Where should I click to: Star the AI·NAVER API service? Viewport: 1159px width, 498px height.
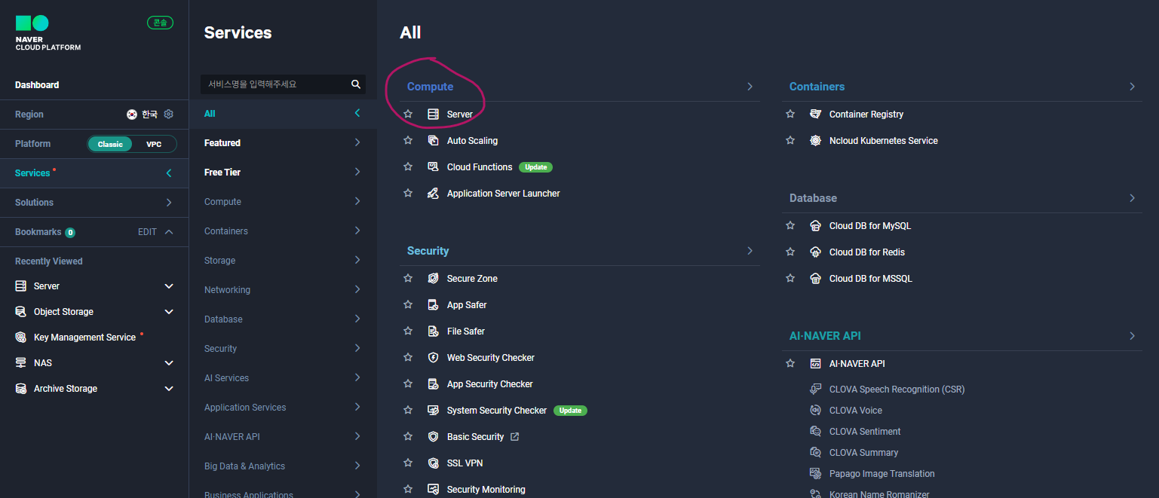click(790, 364)
